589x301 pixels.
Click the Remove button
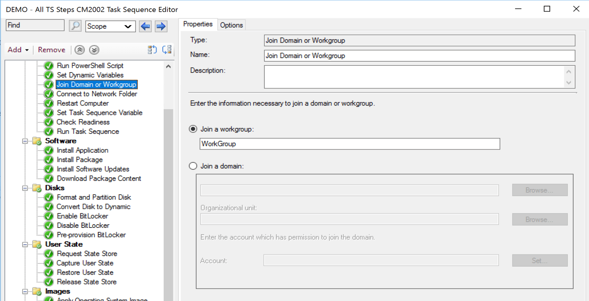point(51,50)
